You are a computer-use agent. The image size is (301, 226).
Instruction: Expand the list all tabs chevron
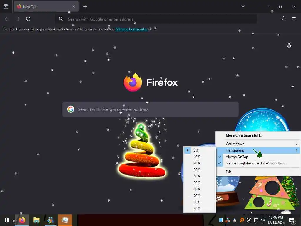point(243,6)
